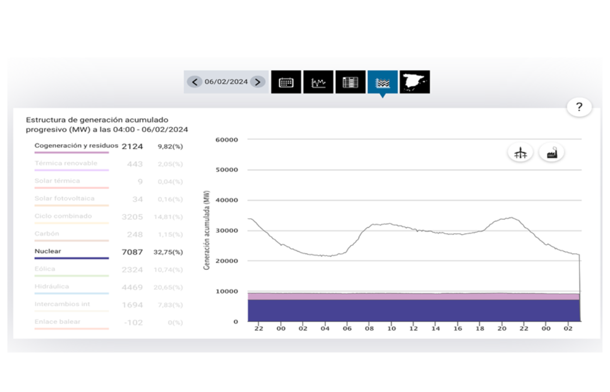
Task: Click the Eólica value 2324
Action: click(x=132, y=270)
